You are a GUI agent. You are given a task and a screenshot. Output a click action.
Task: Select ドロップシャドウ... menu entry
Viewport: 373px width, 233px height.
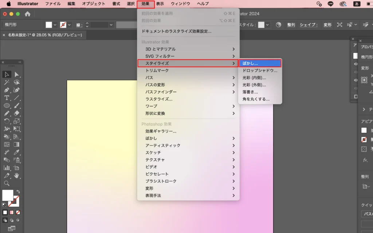[260, 71]
